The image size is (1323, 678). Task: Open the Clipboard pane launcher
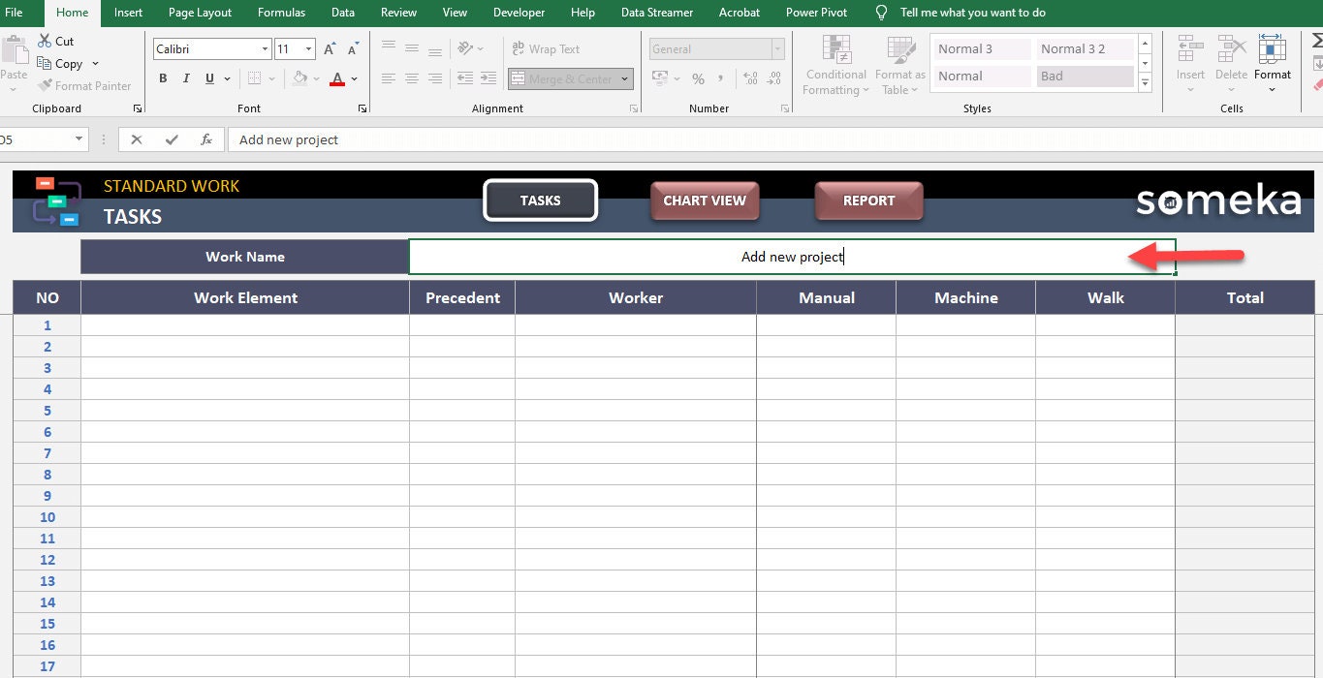[138, 108]
